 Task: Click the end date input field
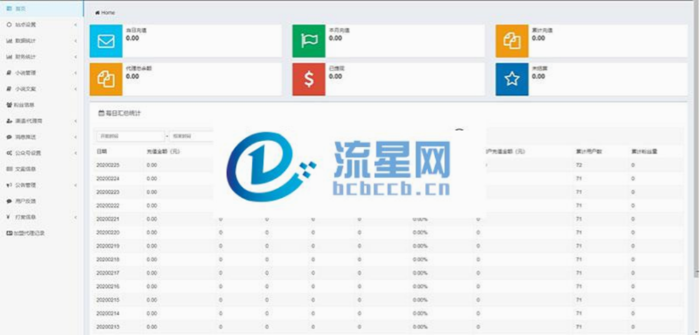pos(192,137)
